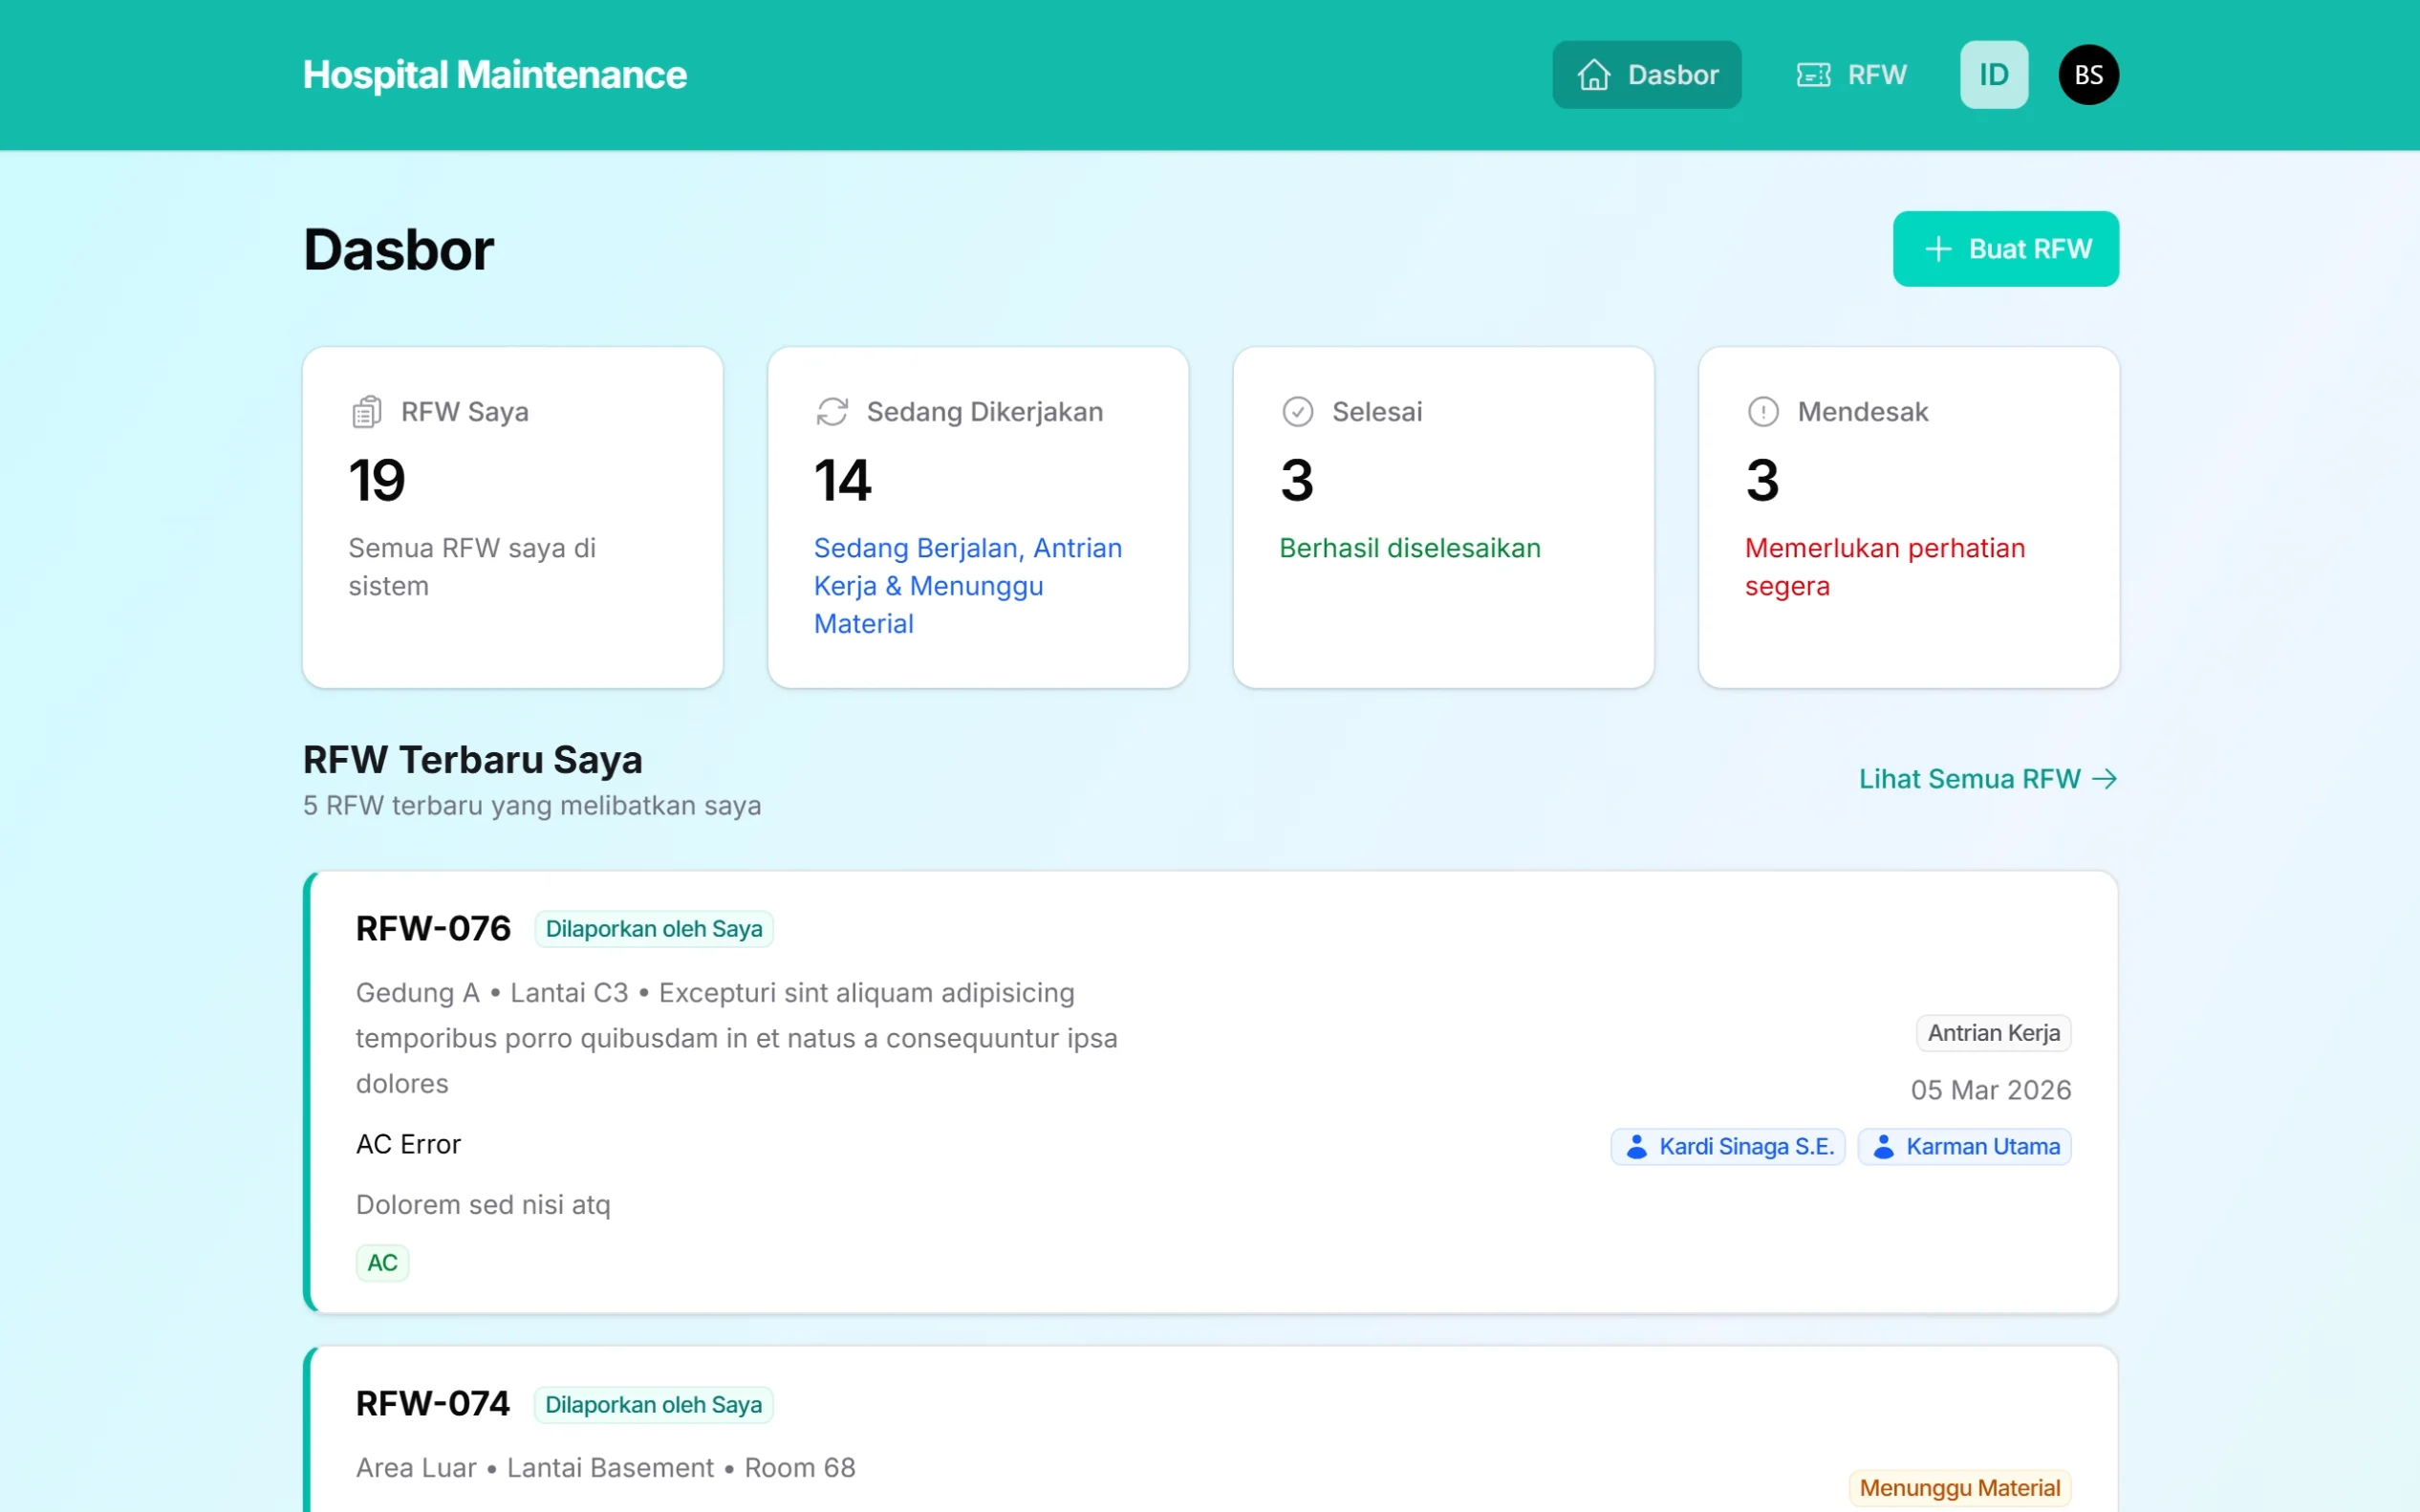Select the Dasbor navigation tab
This screenshot has height=1512, width=2420.
(1646, 75)
